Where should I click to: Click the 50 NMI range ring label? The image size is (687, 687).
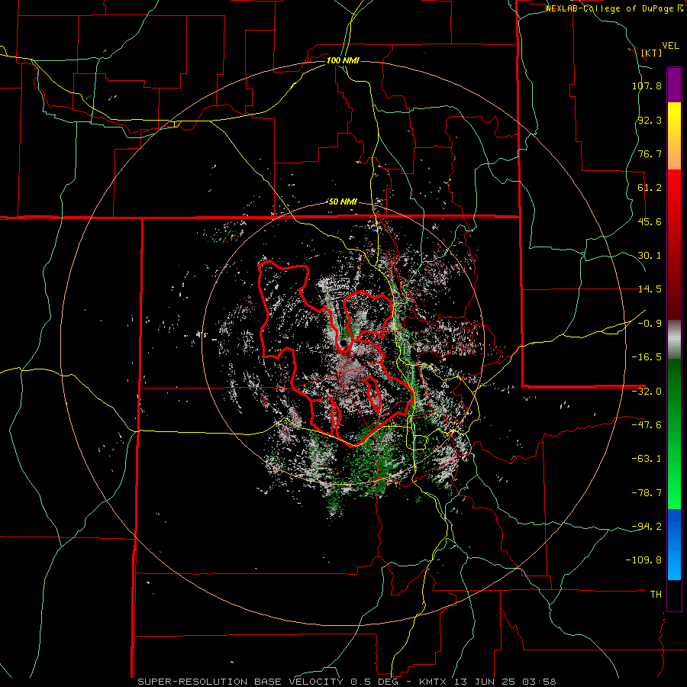tap(343, 202)
